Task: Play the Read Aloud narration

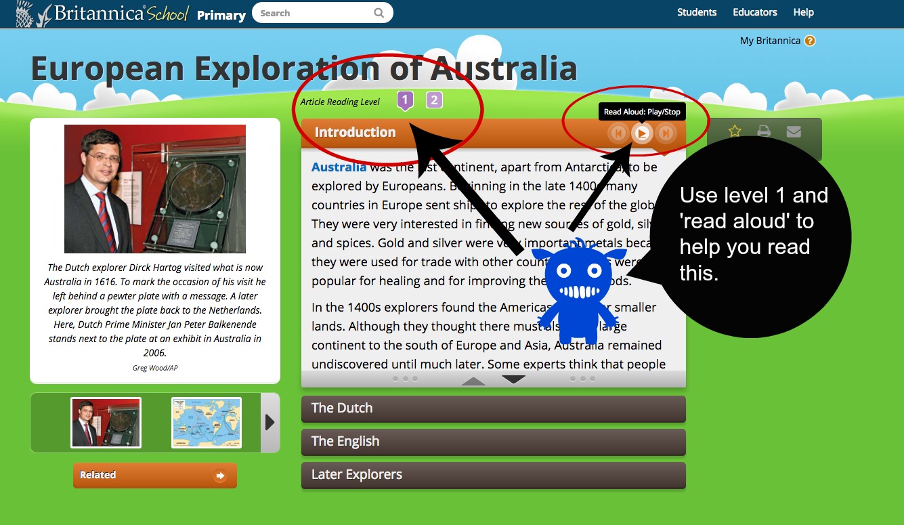Action: coord(642,133)
